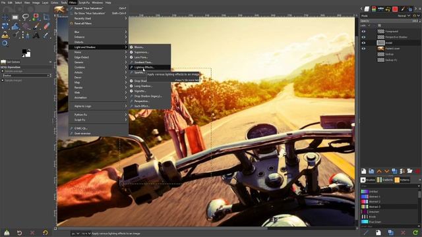Select the Text tool

tap(36, 35)
